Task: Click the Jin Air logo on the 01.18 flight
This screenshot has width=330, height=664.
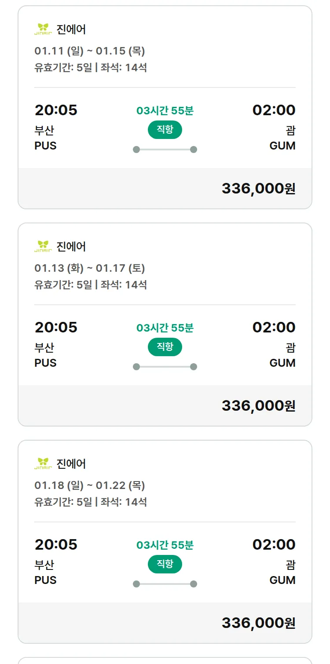Action: [x=43, y=463]
